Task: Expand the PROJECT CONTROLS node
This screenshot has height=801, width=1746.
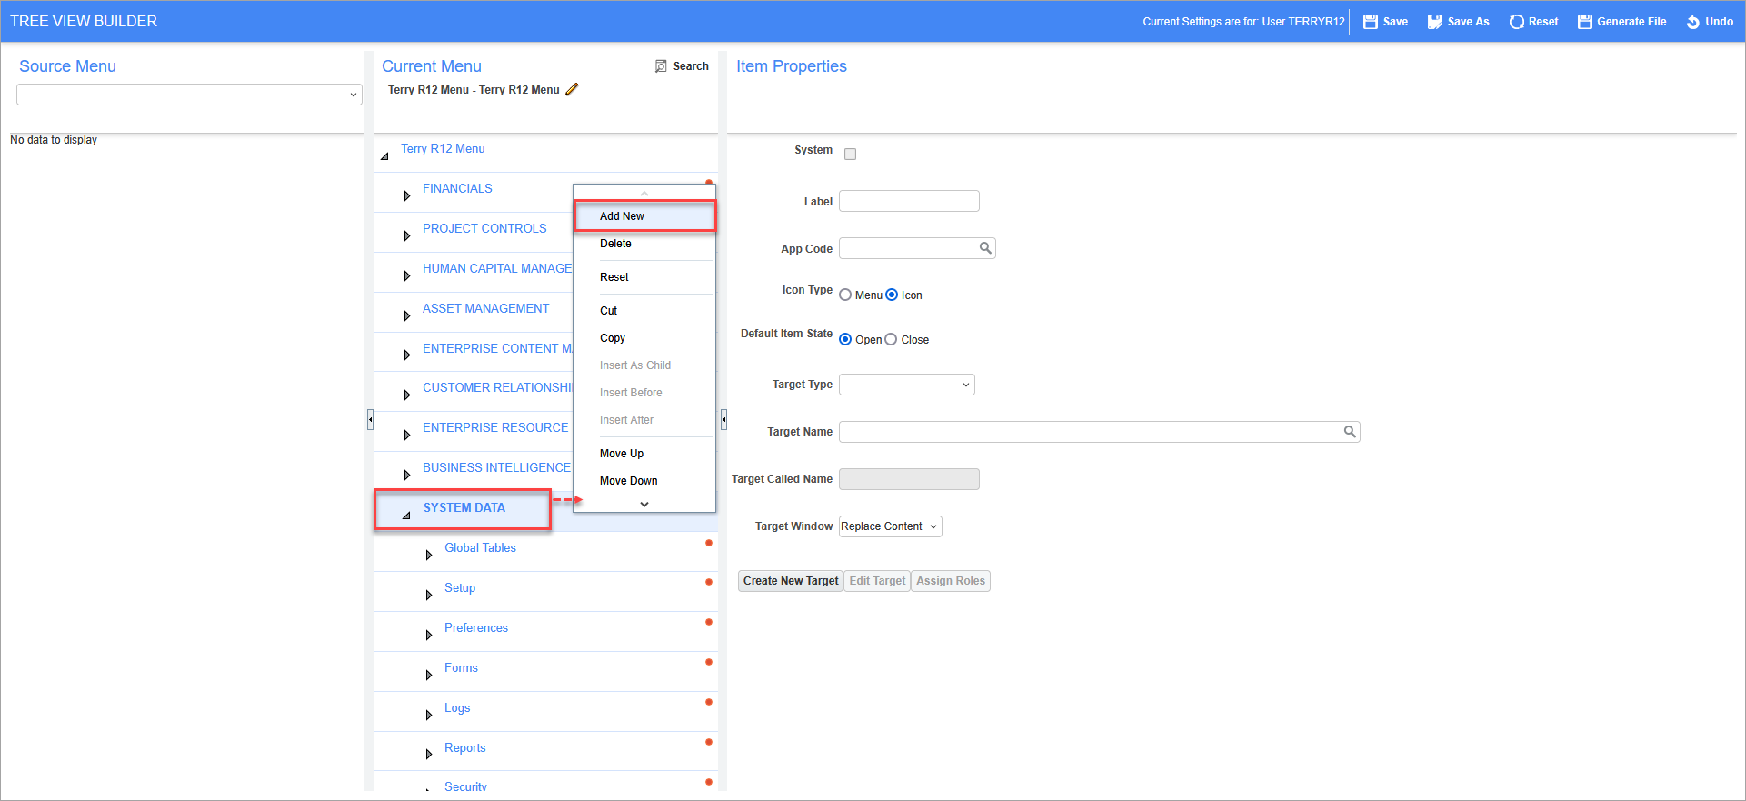Action: pyautogui.click(x=407, y=235)
